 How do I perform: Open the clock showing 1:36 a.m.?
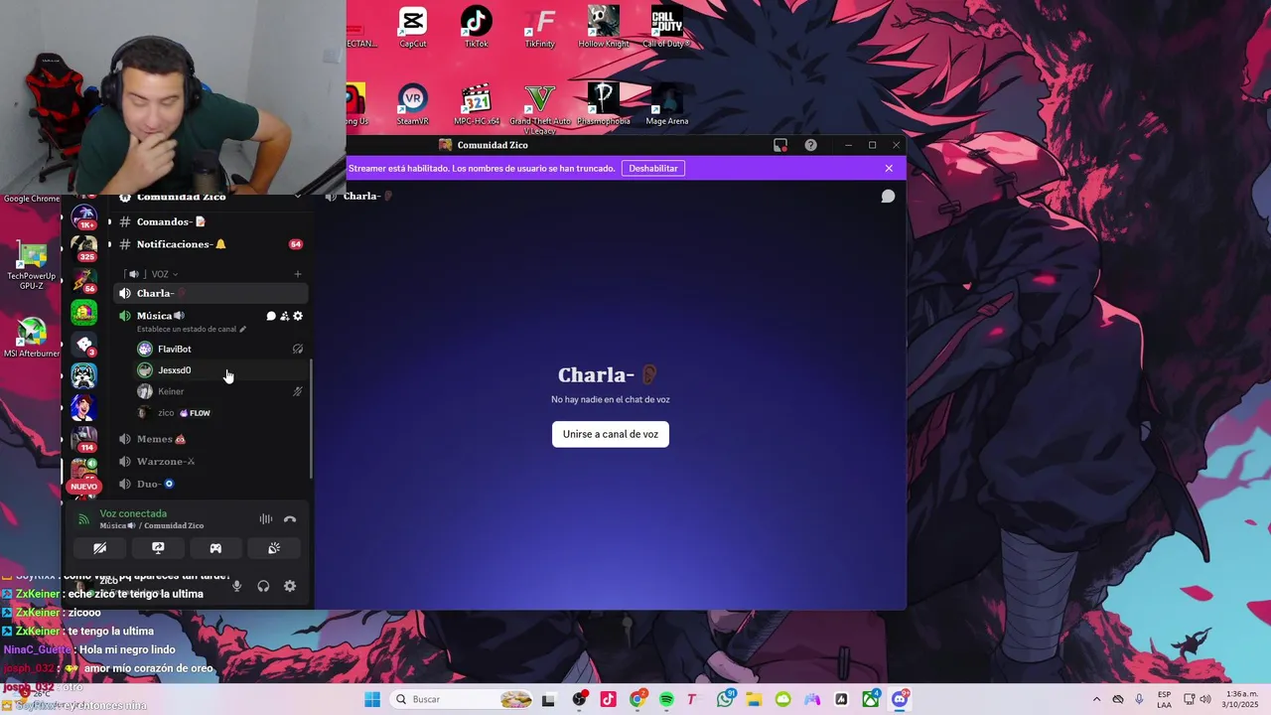tap(1241, 699)
